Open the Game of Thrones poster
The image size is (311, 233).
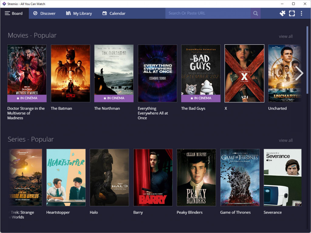(x=240, y=177)
